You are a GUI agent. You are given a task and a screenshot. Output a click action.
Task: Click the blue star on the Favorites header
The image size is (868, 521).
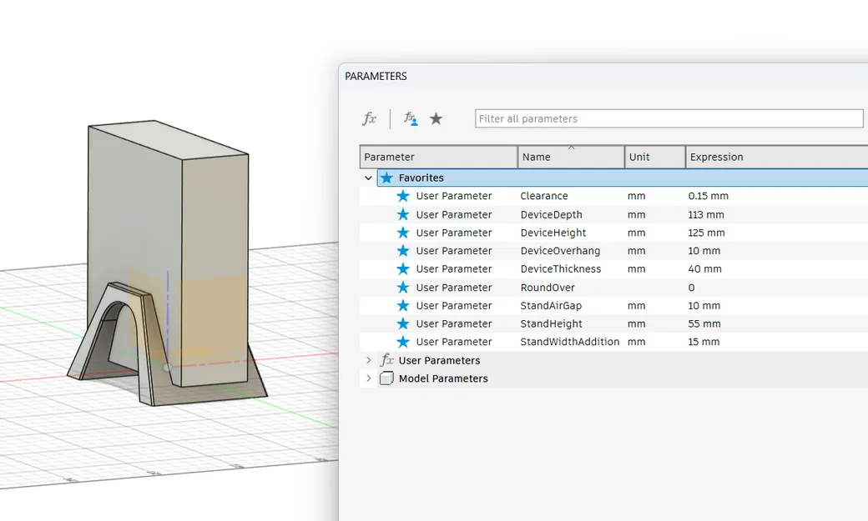pos(386,178)
